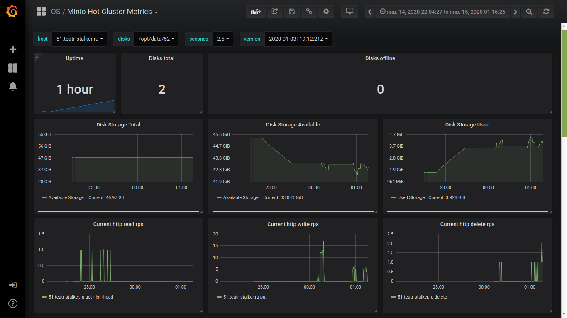The image size is (567, 318).
Task: Save dashboard with the floppy disk icon
Action: [x=292, y=12]
